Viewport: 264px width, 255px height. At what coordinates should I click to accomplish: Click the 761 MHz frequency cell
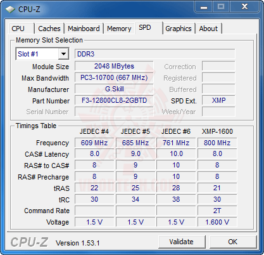click(x=176, y=143)
